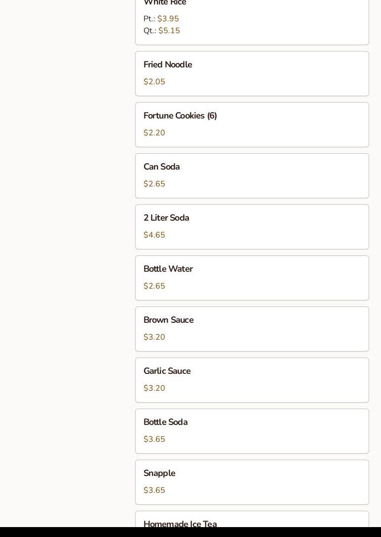This screenshot has height=537, width=381.
Task: Click the $3.20 price under Garlic Sauce
Action: click(x=154, y=388)
